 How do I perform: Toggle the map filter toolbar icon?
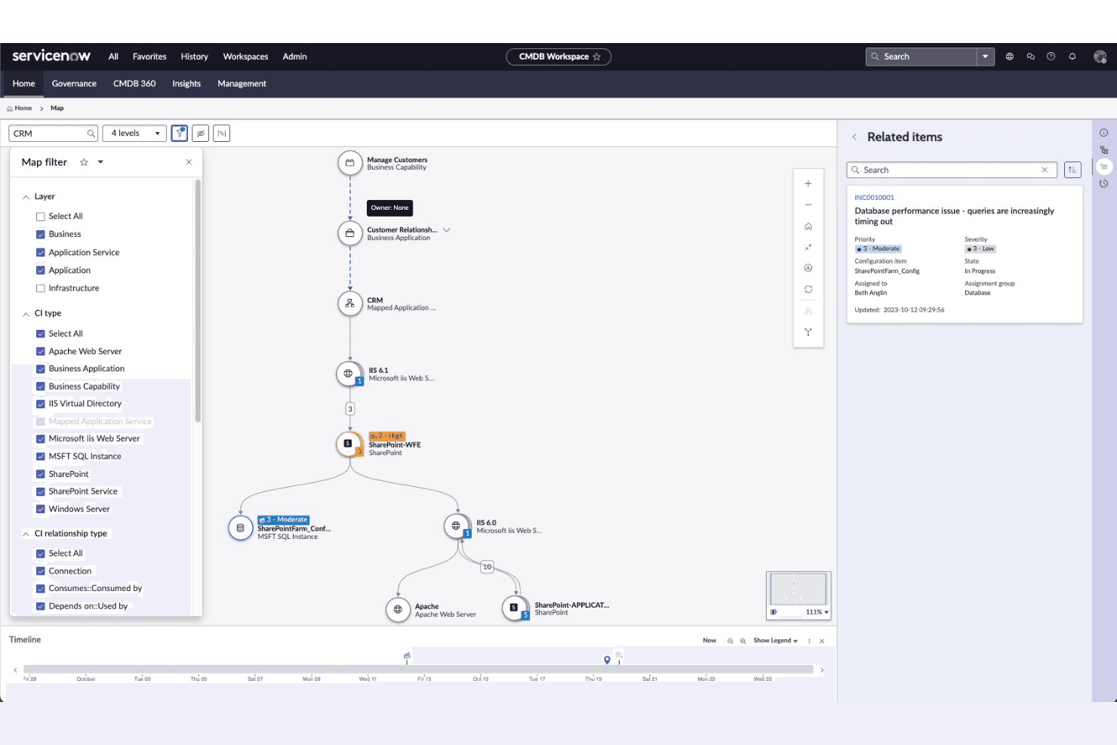[180, 134]
